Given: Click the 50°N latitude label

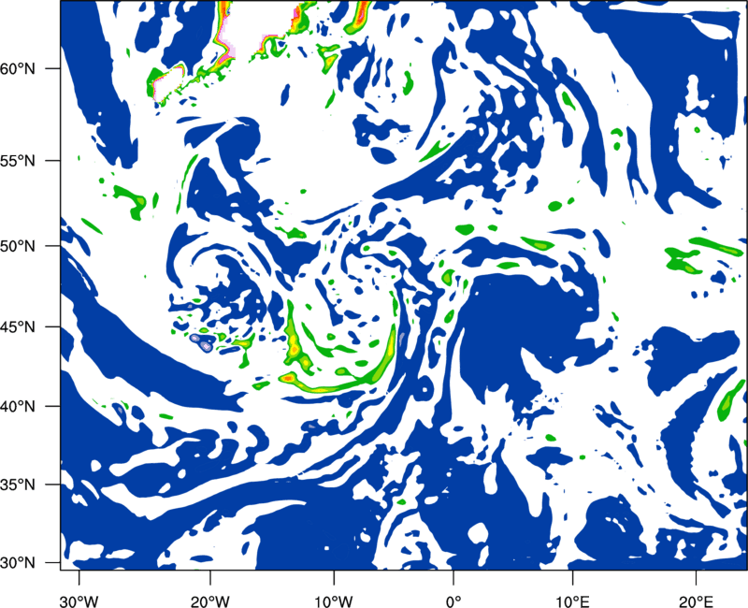Looking at the screenshot, I should [x=18, y=246].
